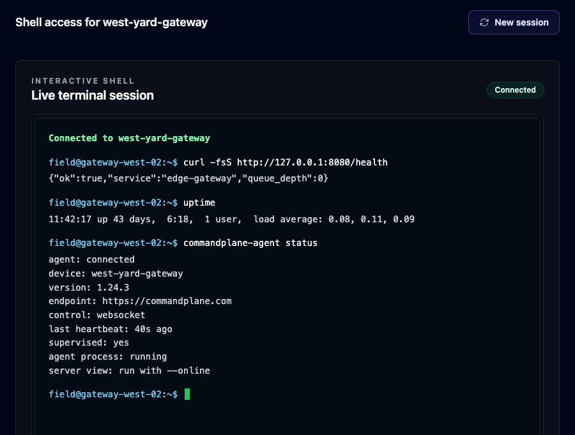Click the 'INTERACTIVE SHELL' label
Viewport: 575px width, 435px height.
83,80
